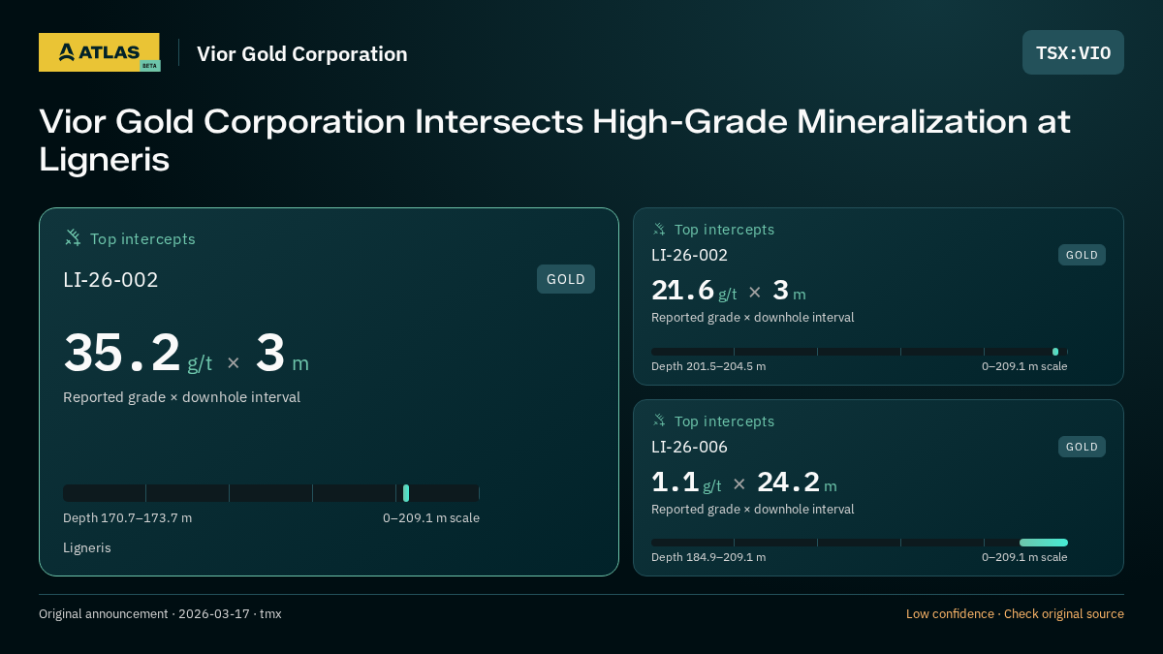Click the 'Depth 201.5–204.5 m' label
This screenshot has height=654, width=1163.
coord(708,366)
